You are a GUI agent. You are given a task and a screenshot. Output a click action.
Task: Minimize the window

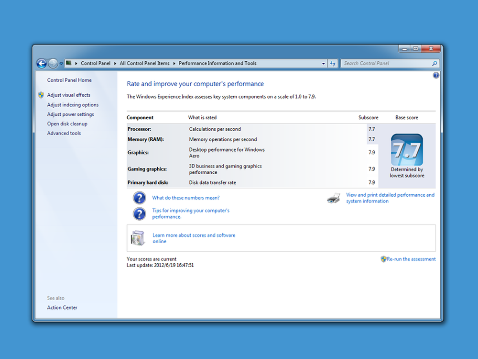tap(404, 48)
